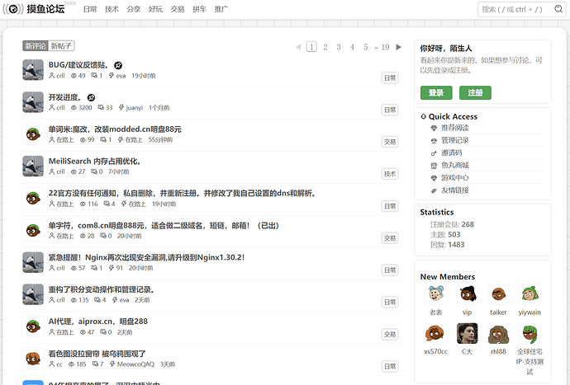The image size is (570, 385).
Task: Open 鱼丸商城 in Quick Access
Action: point(455,166)
